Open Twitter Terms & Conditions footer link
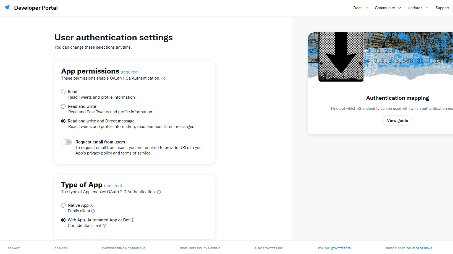Screen dimensions: 453x254 pos(124,248)
